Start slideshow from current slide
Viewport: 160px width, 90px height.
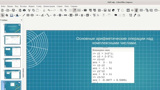tap(94, 10)
